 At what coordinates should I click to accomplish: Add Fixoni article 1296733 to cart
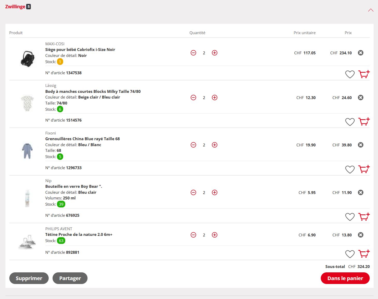point(364,169)
